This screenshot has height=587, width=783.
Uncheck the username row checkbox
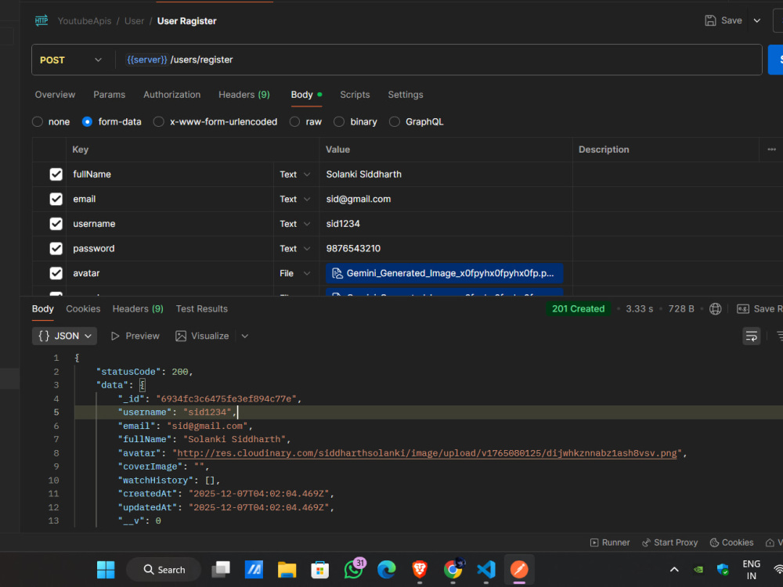pos(56,224)
